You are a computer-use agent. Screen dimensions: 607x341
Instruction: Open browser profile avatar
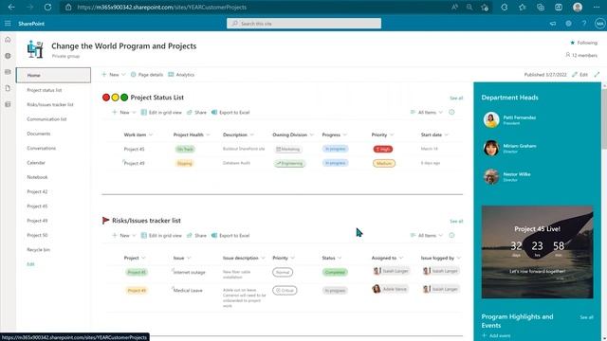[x=578, y=7]
